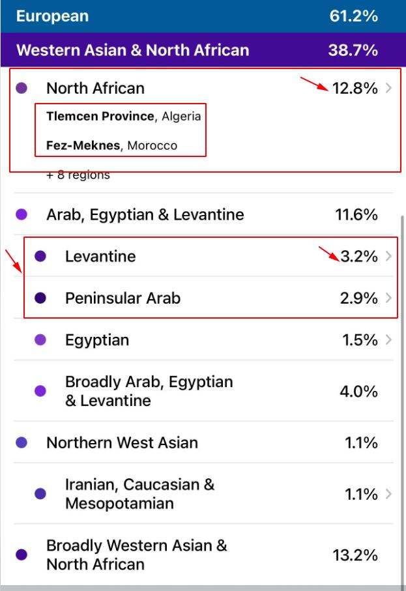The height and width of the screenshot is (591, 406).
Task: Click the Northern West Asian dot
Action: pyautogui.click(x=22, y=443)
